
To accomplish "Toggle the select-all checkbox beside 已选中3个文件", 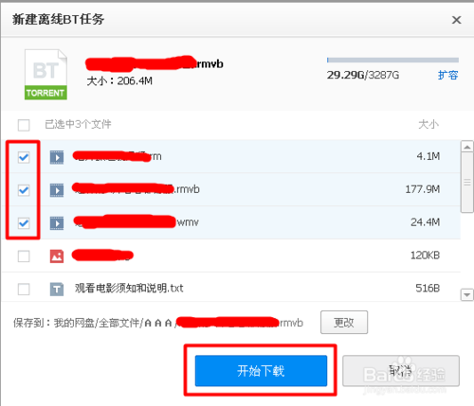I will point(24,125).
